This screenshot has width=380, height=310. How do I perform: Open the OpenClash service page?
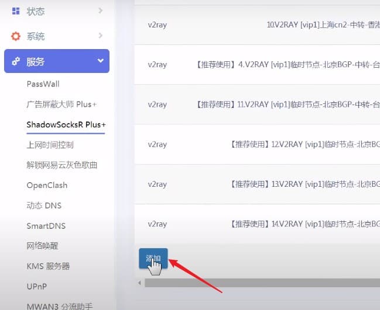[47, 185]
